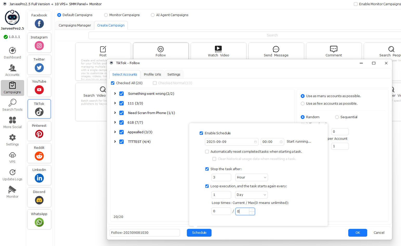The height and width of the screenshot is (246, 401).
Task: Open Campaigns in the sidebar
Action: [12, 88]
